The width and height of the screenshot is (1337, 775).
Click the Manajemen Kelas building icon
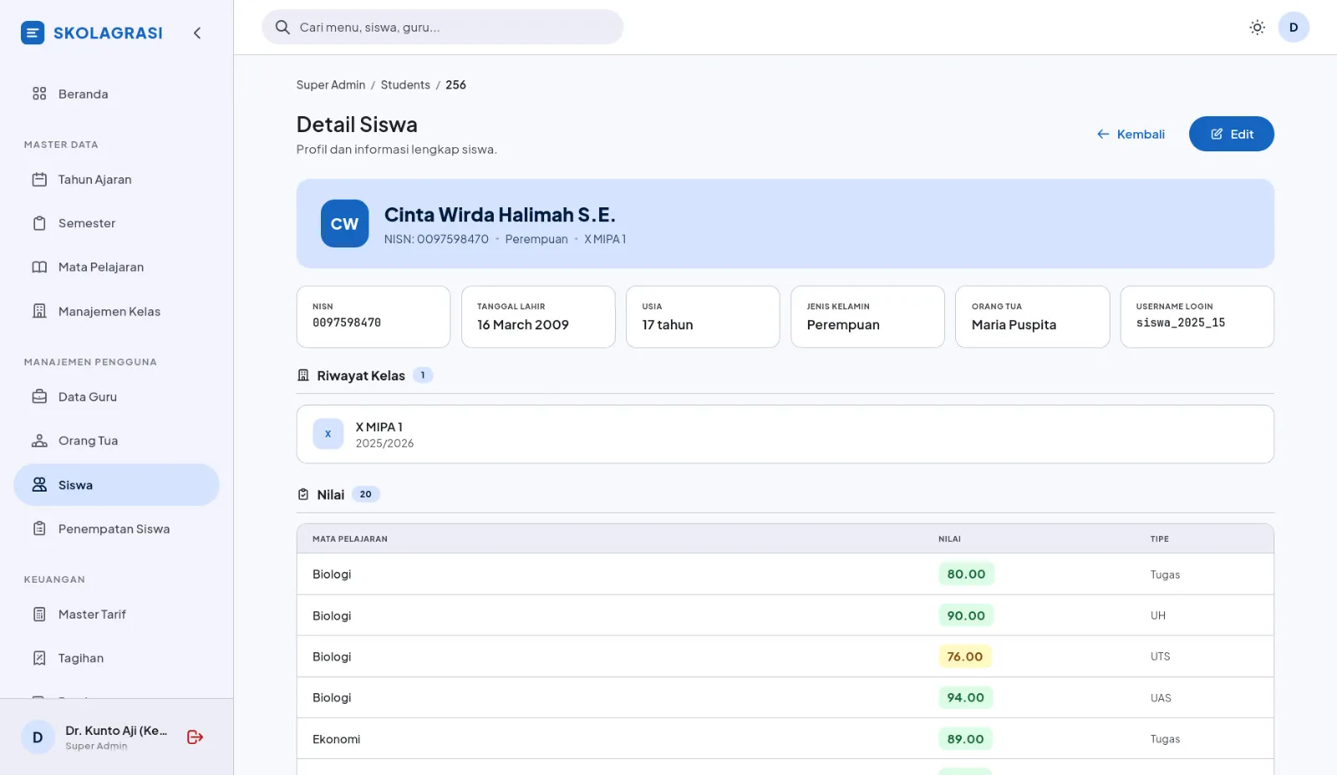39,311
